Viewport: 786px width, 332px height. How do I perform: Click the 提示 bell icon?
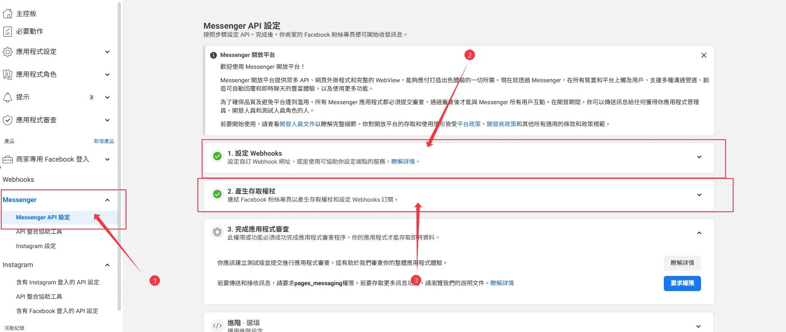[7, 97]
